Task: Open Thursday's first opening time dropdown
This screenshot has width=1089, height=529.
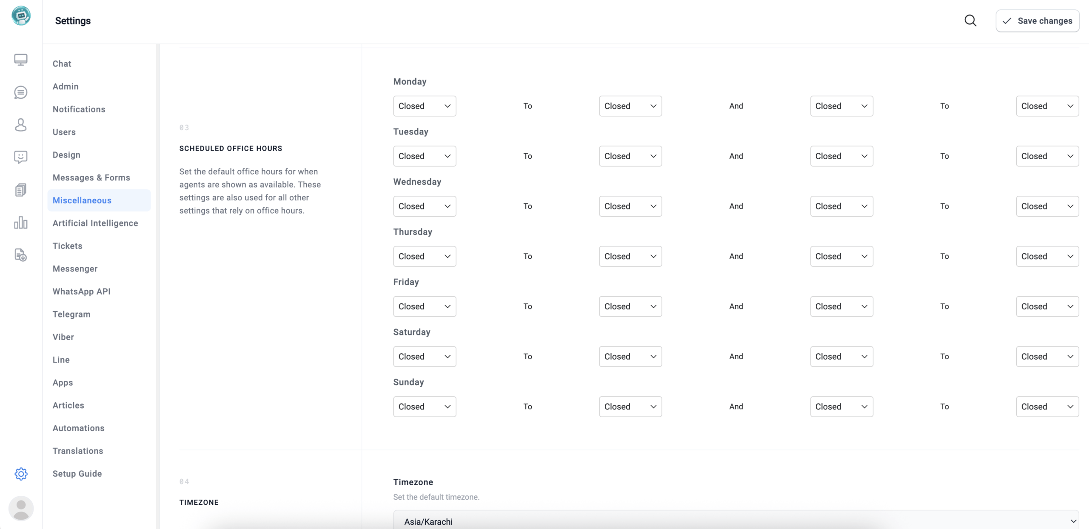Action: point(425,256)
